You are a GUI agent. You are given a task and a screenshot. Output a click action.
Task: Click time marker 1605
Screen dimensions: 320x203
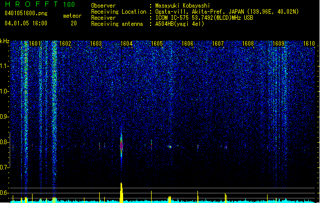[x=157, y=44]
